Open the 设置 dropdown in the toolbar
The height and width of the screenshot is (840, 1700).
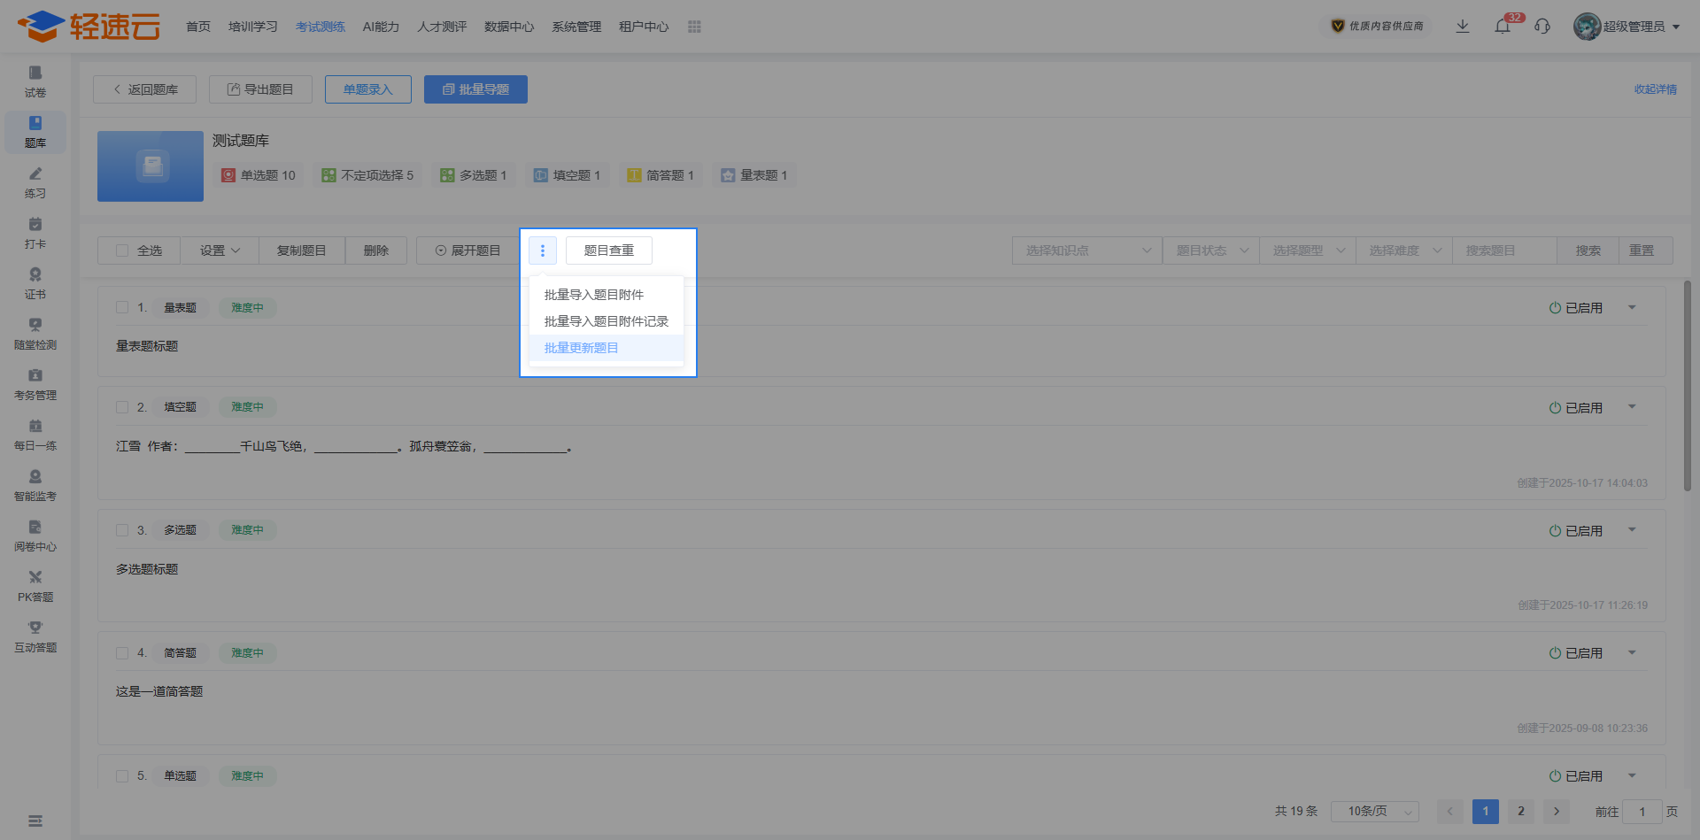click(x=220, y=250)
